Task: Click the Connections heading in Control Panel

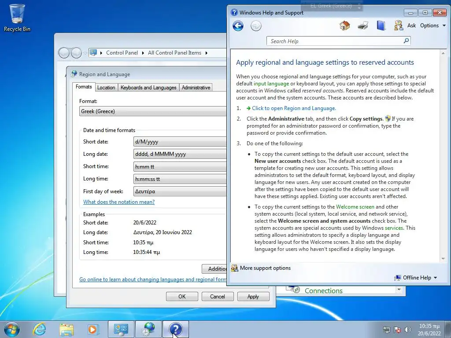Action: click(x=324, y=291)
